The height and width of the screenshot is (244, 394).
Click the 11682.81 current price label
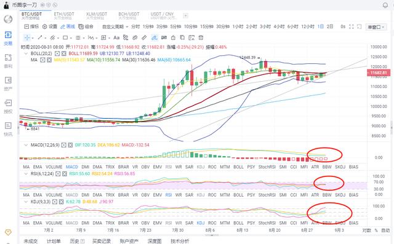pos(379,73)
